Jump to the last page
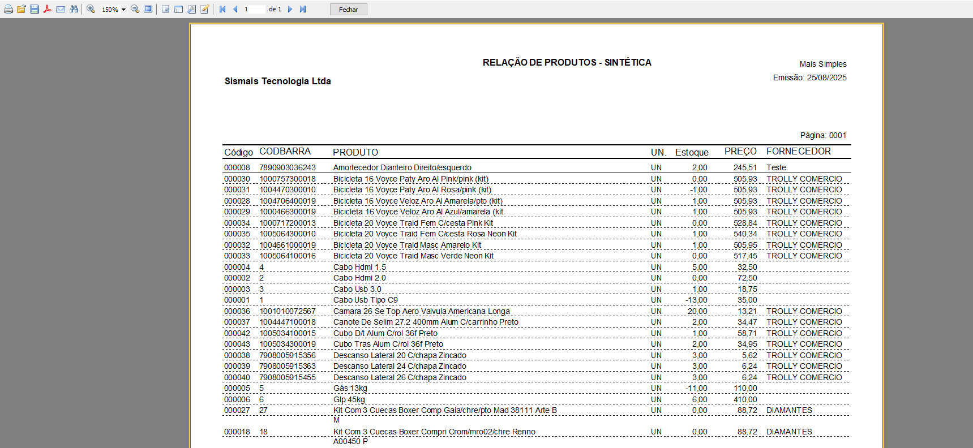Image resolution: width=973 pixels, height=448 pixels. pyautogui.click(x=303, y=9)
